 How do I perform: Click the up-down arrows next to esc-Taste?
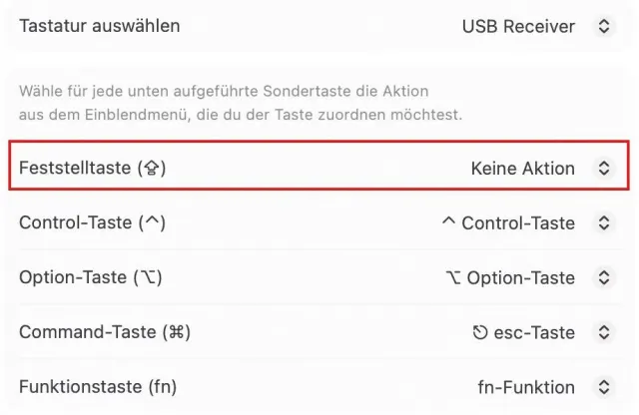click(603, 332)
